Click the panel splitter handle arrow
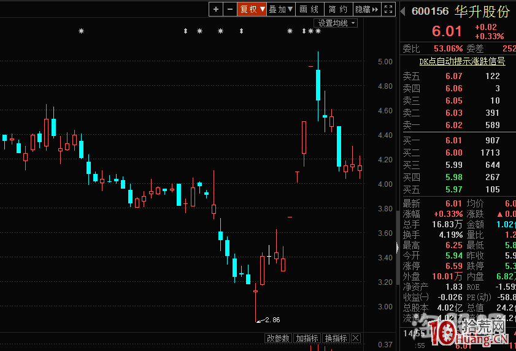This screenshot has height=351, width=516. click(398, 247)
